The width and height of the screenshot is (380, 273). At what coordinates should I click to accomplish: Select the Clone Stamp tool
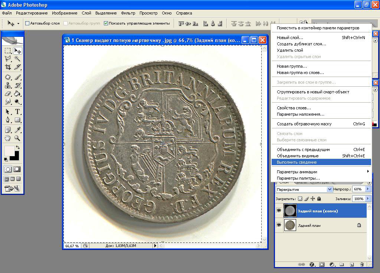(x=8, y=86)
